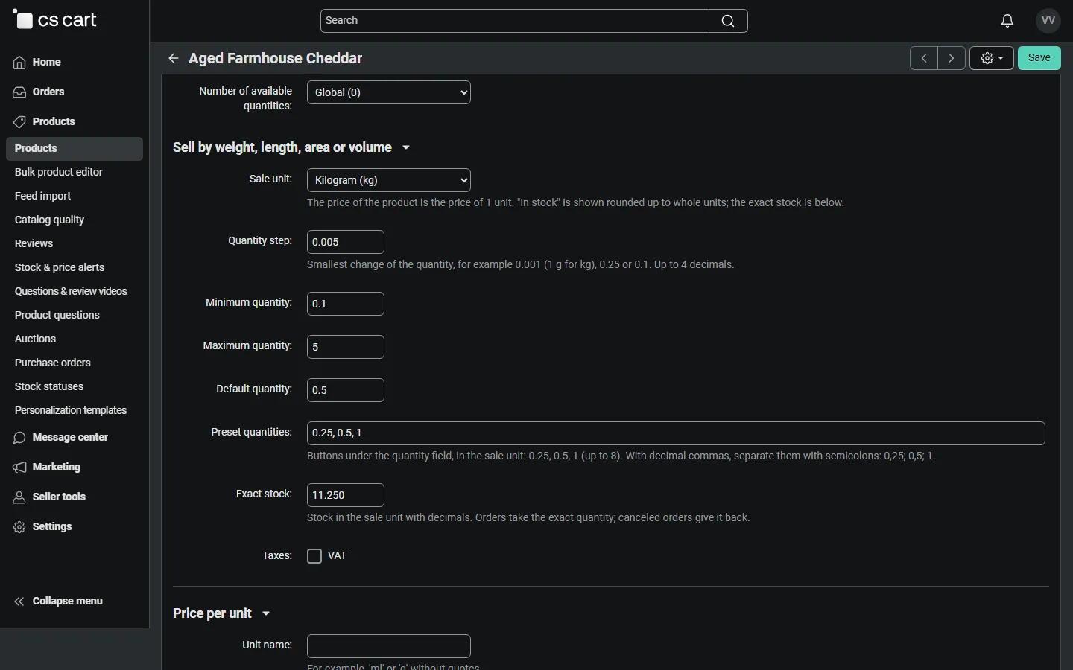Open Stock & price alerts
Screen dimensions: 1073x670
pyautogui.click(x=60, y=267)
